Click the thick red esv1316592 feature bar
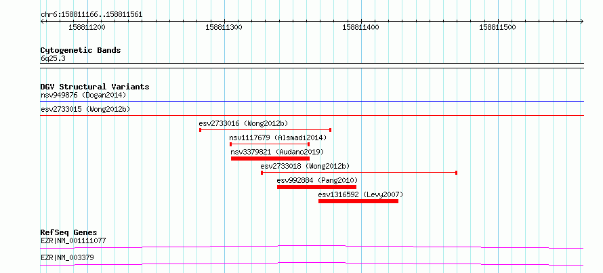The height and width of the screenshot is (273, 603). coord(358,201)
